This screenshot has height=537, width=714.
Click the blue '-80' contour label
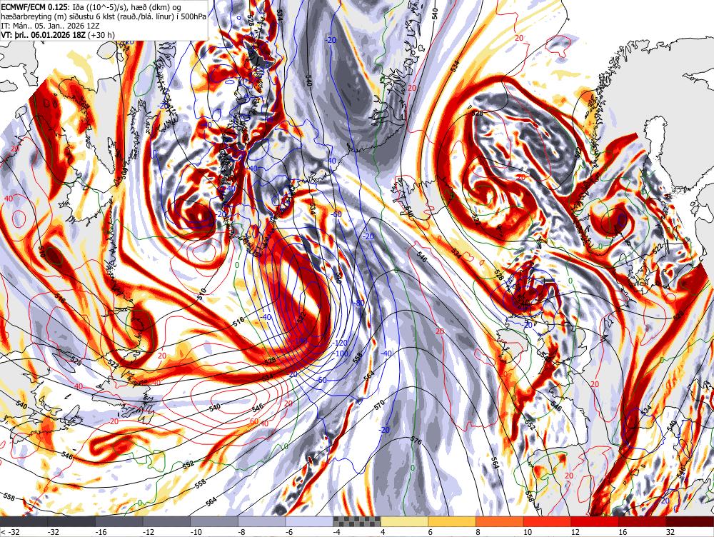pos(359,303)
